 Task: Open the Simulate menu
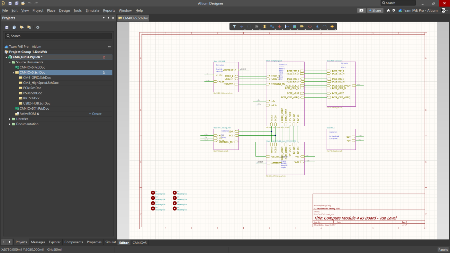(92, 10)
